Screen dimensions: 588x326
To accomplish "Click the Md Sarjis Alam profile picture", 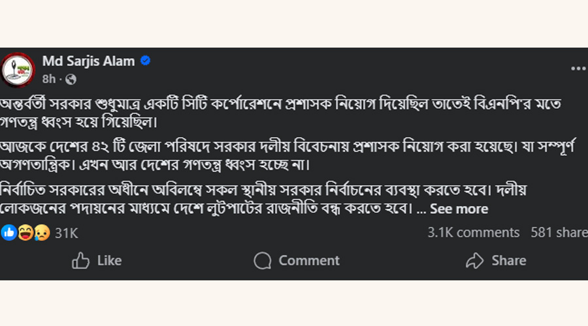I will coord(19,70).
